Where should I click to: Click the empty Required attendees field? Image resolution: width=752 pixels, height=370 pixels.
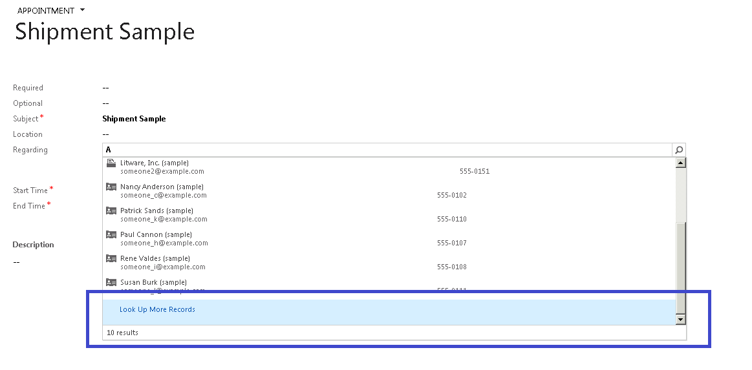point(106,88)
